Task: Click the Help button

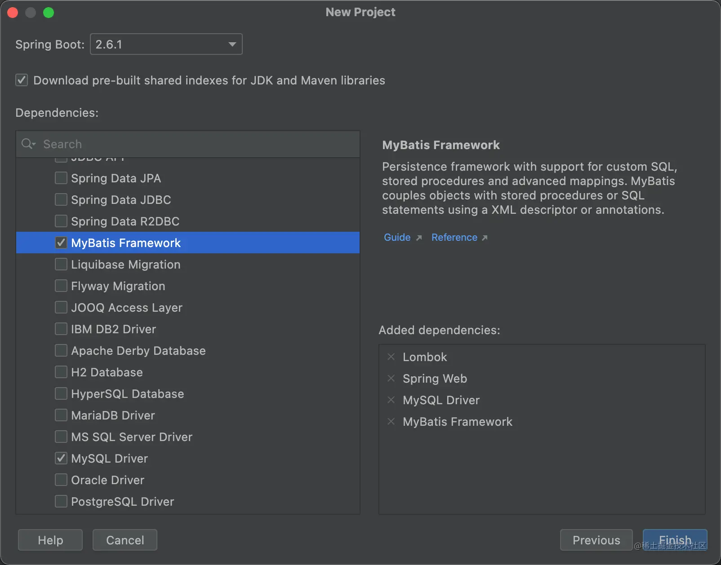Action: [50, 540]
